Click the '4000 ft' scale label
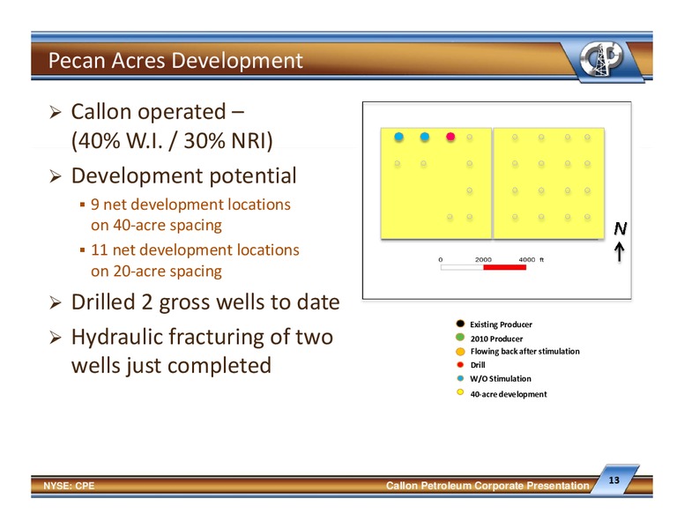684x529 pixels. pos(531,260)
